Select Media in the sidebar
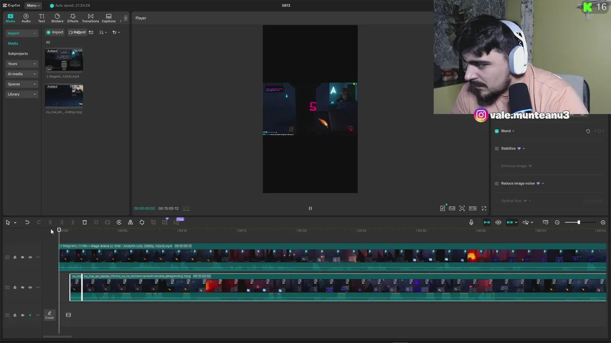Screen dimensions: 611x343 pos(13,43)
